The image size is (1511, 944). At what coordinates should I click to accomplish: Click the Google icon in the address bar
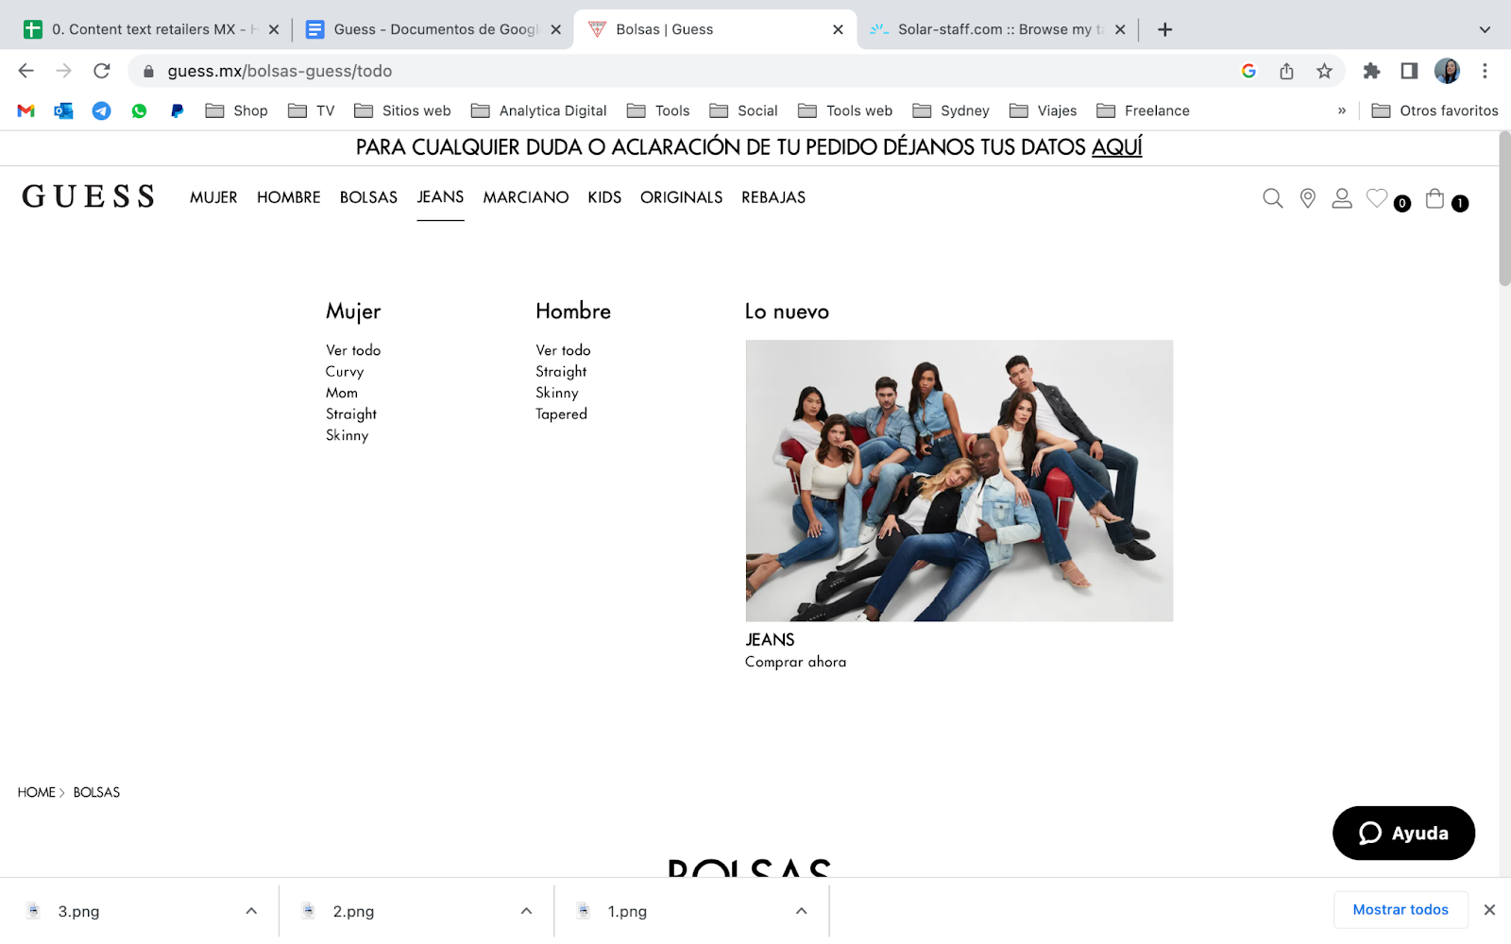click(1248, 71)
